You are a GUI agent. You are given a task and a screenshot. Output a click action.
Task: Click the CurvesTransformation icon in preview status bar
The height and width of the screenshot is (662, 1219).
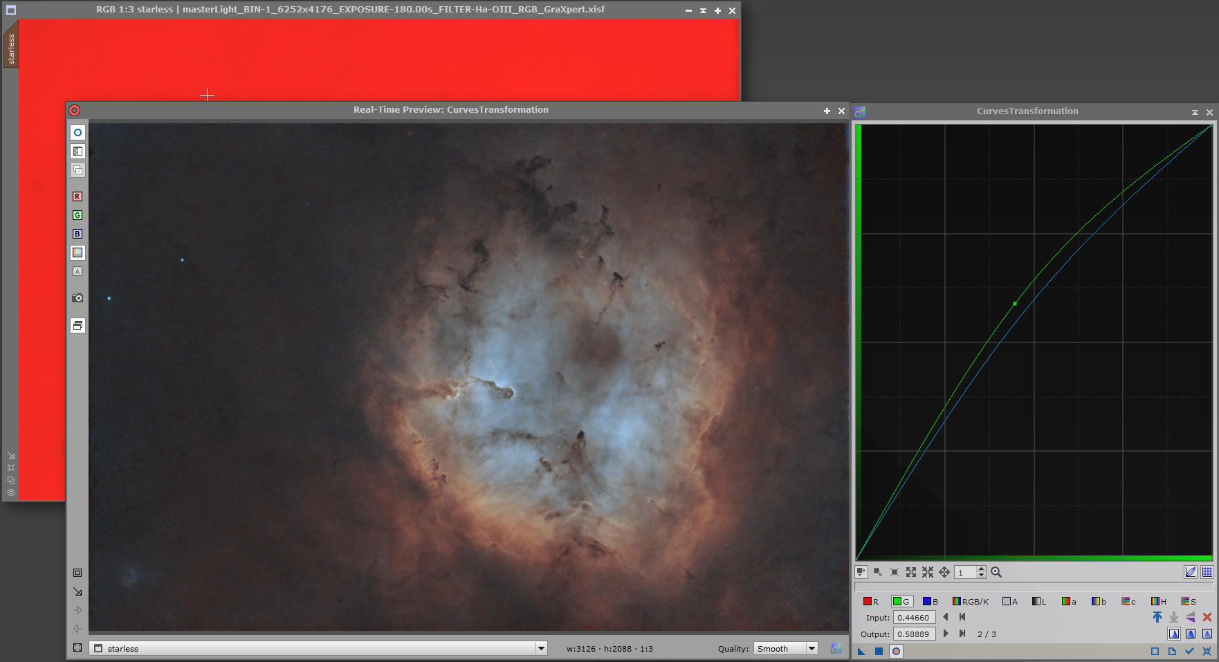point(836,648)
